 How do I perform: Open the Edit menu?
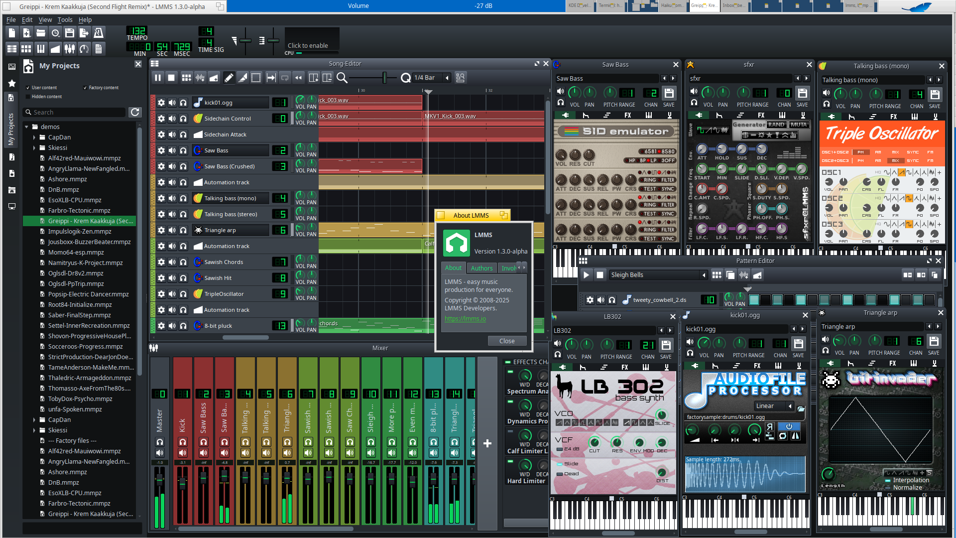27,20
